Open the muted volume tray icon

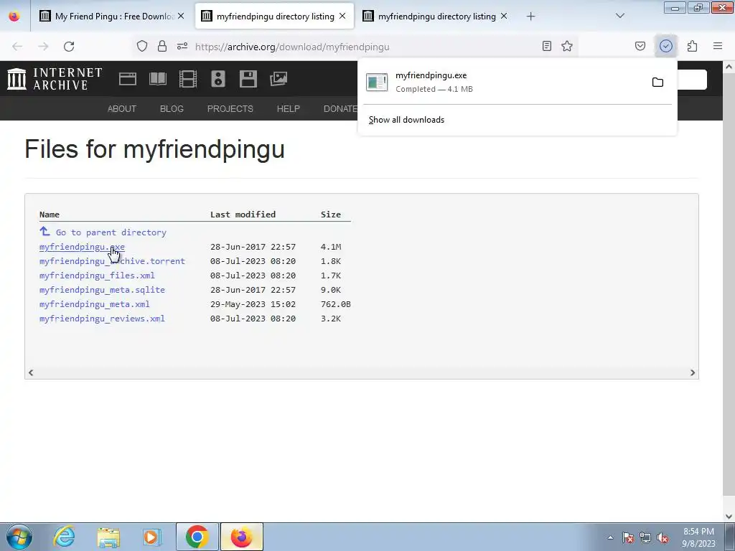(x=663, y=537)
